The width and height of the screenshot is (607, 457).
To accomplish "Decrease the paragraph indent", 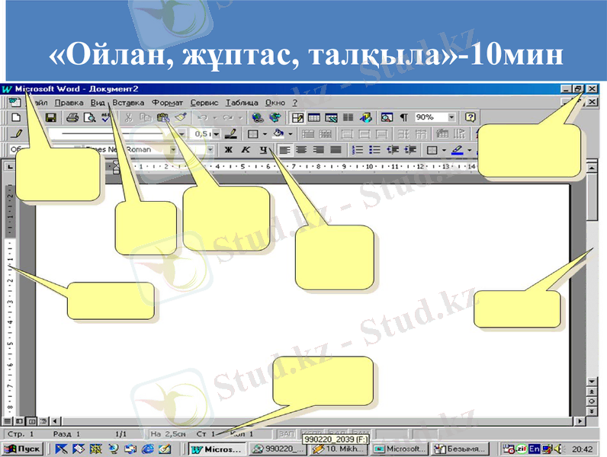I will click(x=393, y=149).
